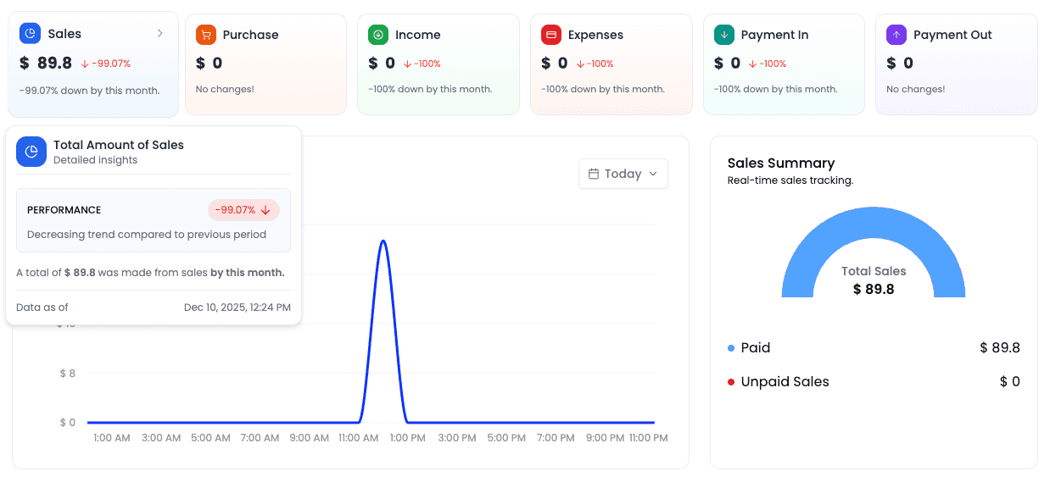Image resolution: width=1050 pixels, height=482 pixels.
Task: Click the orange Purchase cart icon
Action: pyautogui.click(x=205, y=35)
